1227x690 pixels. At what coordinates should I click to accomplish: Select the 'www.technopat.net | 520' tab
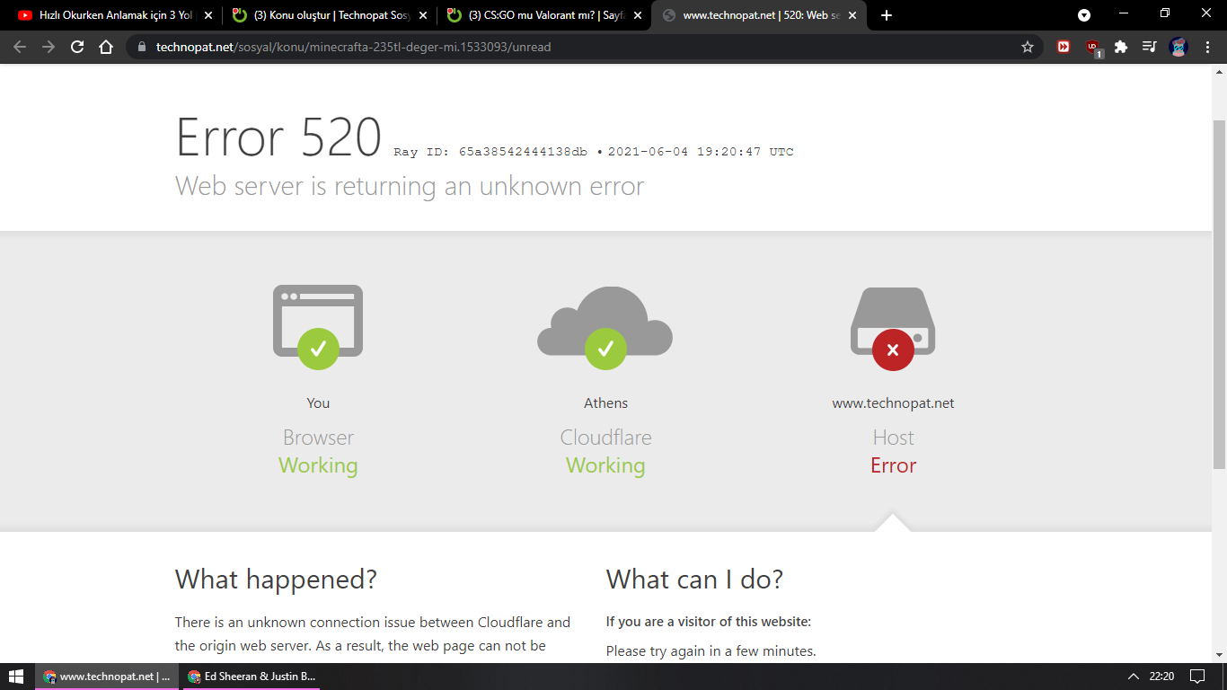(x=759, y=15)
